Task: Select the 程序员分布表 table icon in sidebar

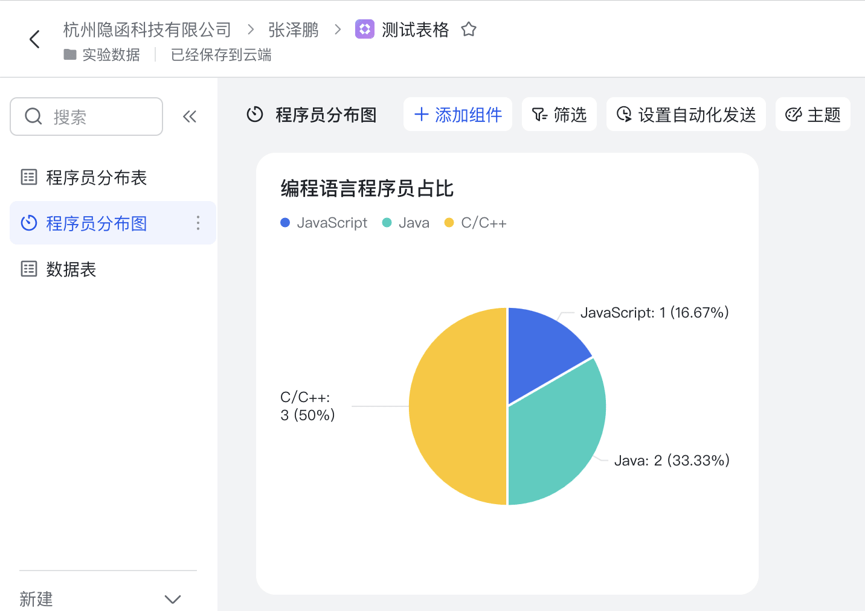Action: click(x=28, y=176)
